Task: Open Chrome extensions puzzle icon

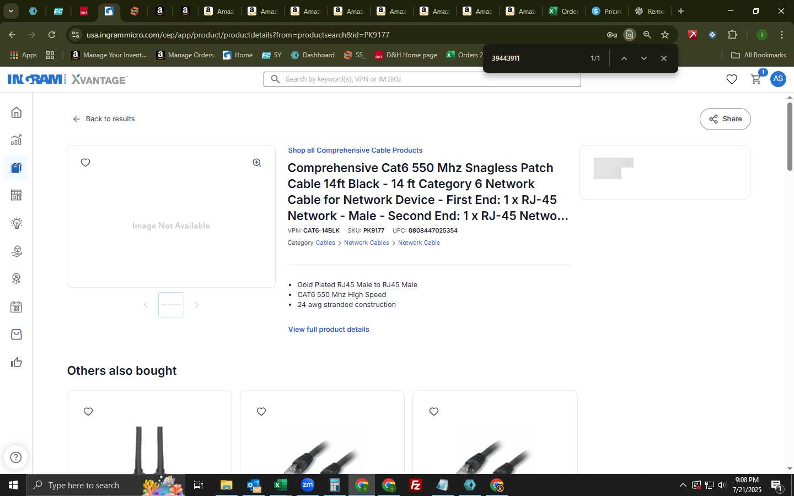Action: coord(732,35)
